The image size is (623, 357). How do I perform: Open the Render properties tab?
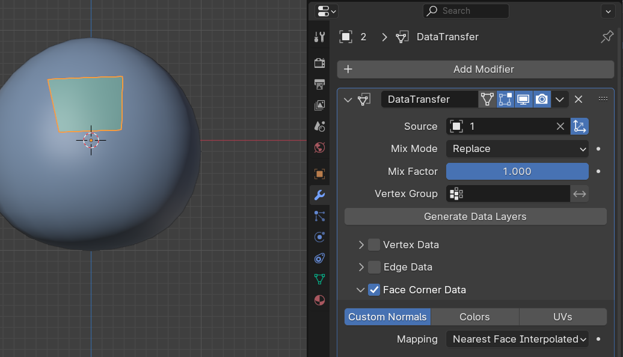pos(319,63)
